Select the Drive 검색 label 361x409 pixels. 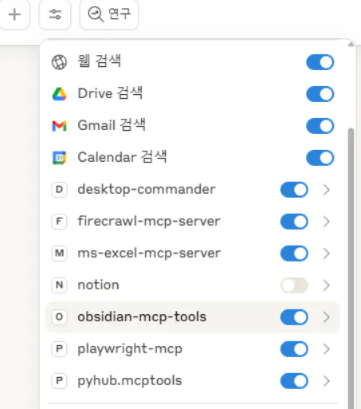(x=110, y=93)
